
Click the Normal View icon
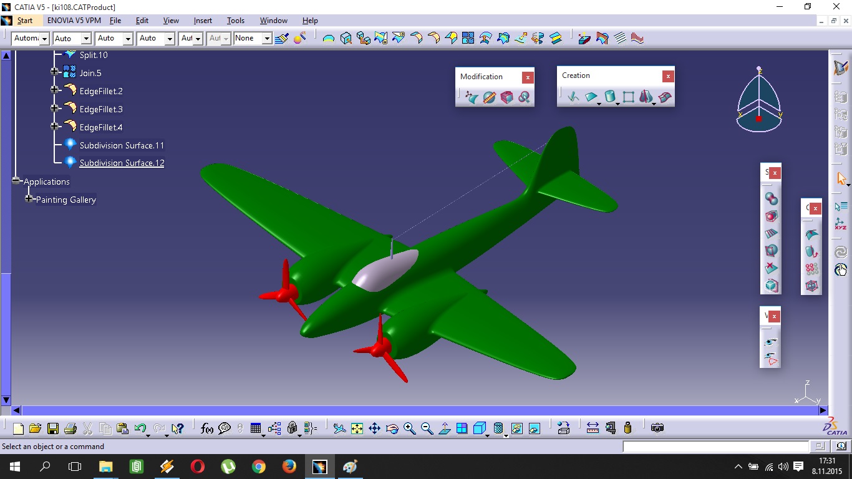444,428
